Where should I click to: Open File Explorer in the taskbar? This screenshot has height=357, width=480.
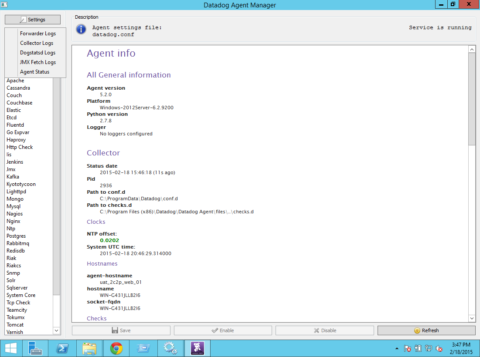click(x=89, y=348)
